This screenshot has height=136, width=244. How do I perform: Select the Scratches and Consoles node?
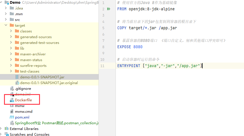pos(30,134)
